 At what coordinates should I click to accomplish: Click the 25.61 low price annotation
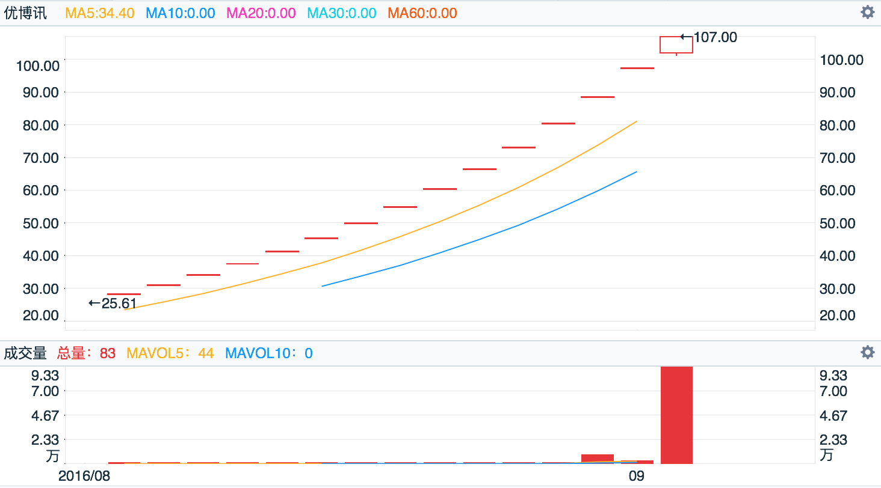113,303
